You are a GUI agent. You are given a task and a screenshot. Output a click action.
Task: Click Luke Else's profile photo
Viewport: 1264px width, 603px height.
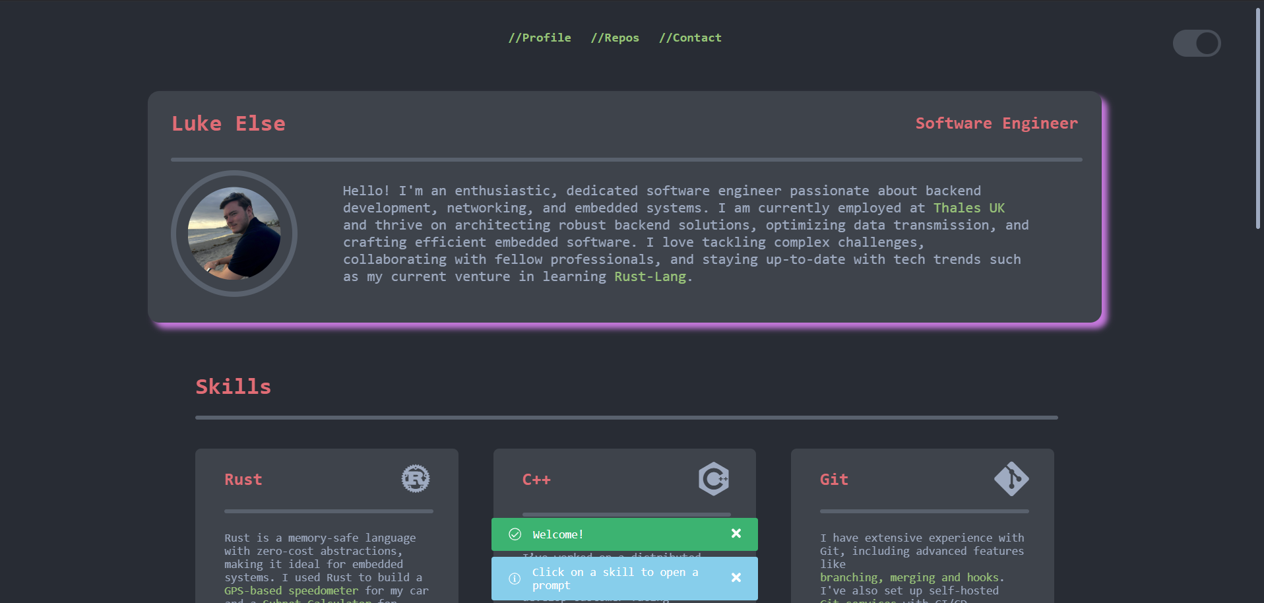[x=234, y=234]
